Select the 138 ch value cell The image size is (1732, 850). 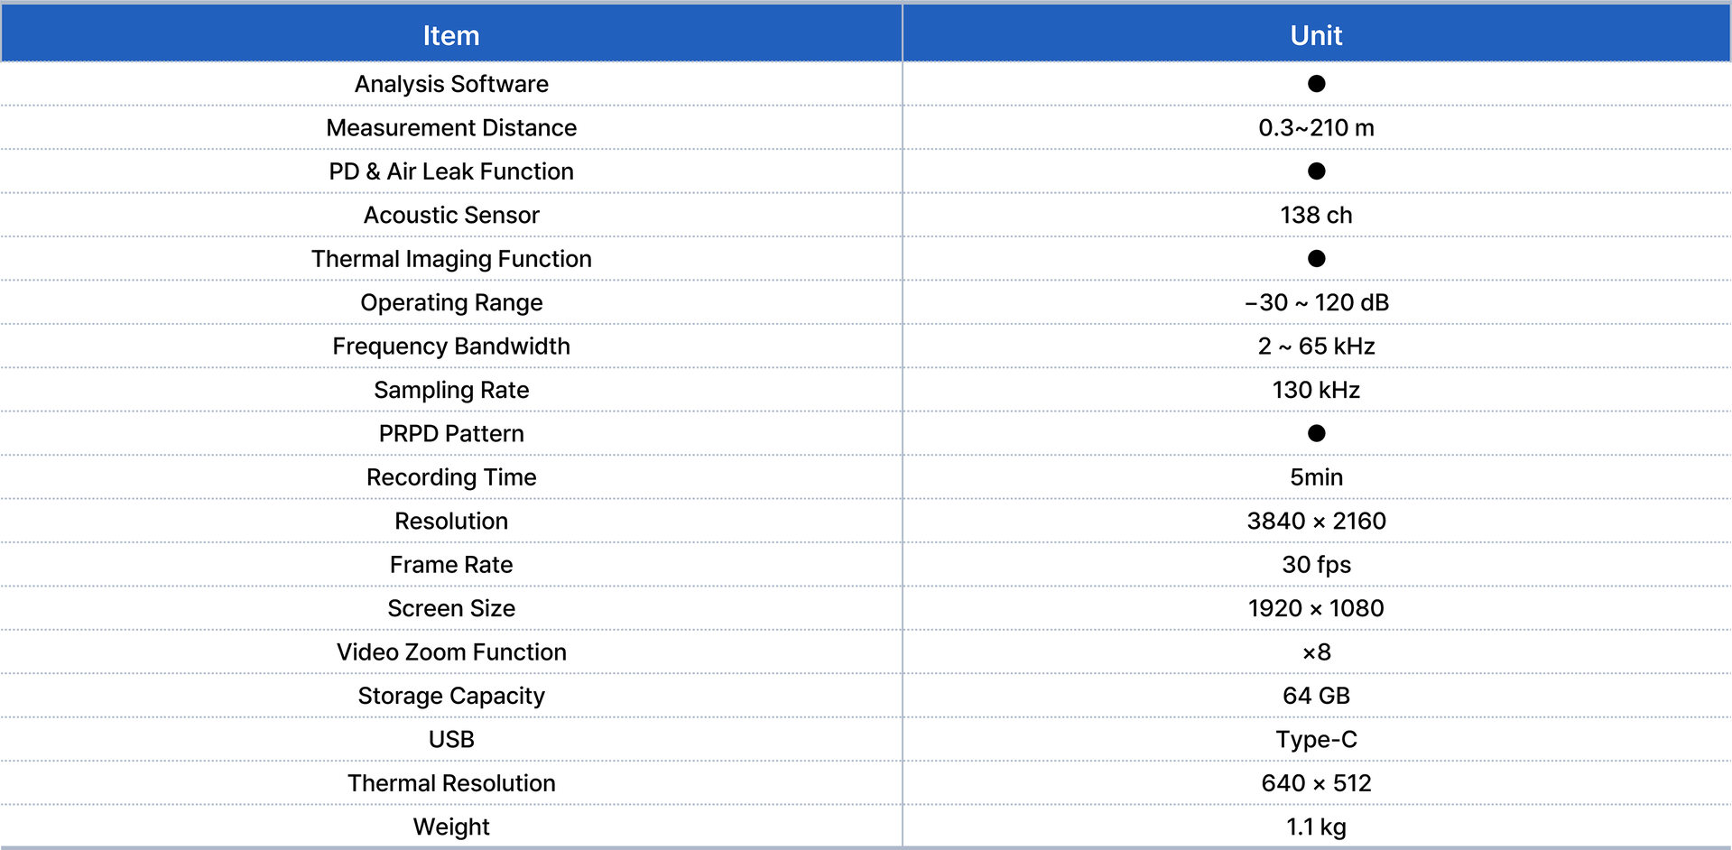click(1316, 216)
